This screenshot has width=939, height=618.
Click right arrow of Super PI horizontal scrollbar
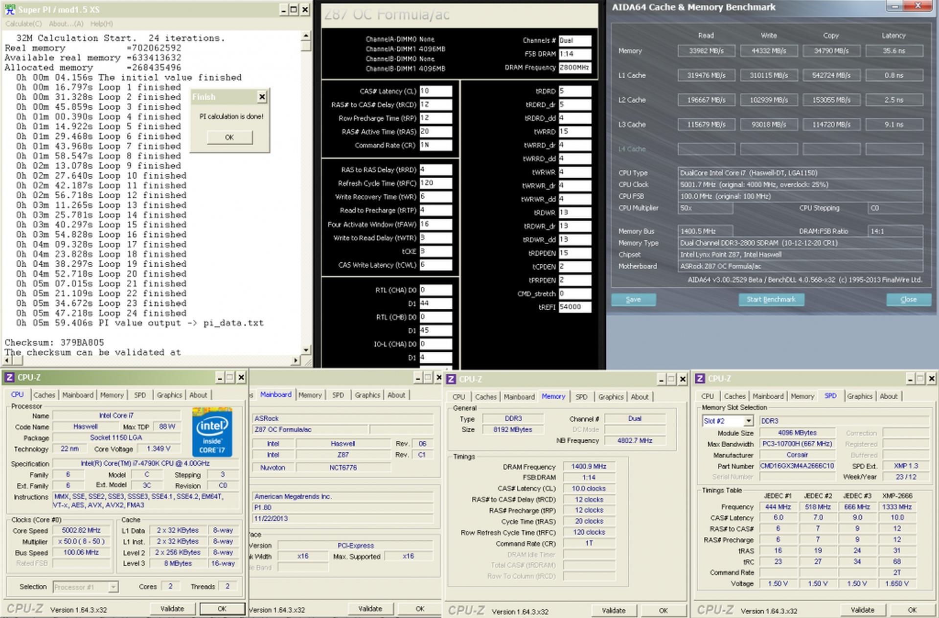tap(296, 361)
